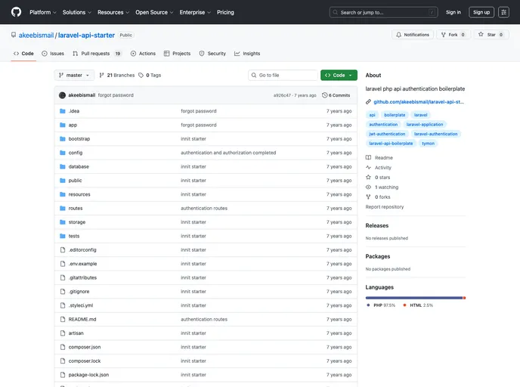Click the PHP segment of languages bar
The image size is (520, 387).
pyautogui.click(x=413, y=298)
